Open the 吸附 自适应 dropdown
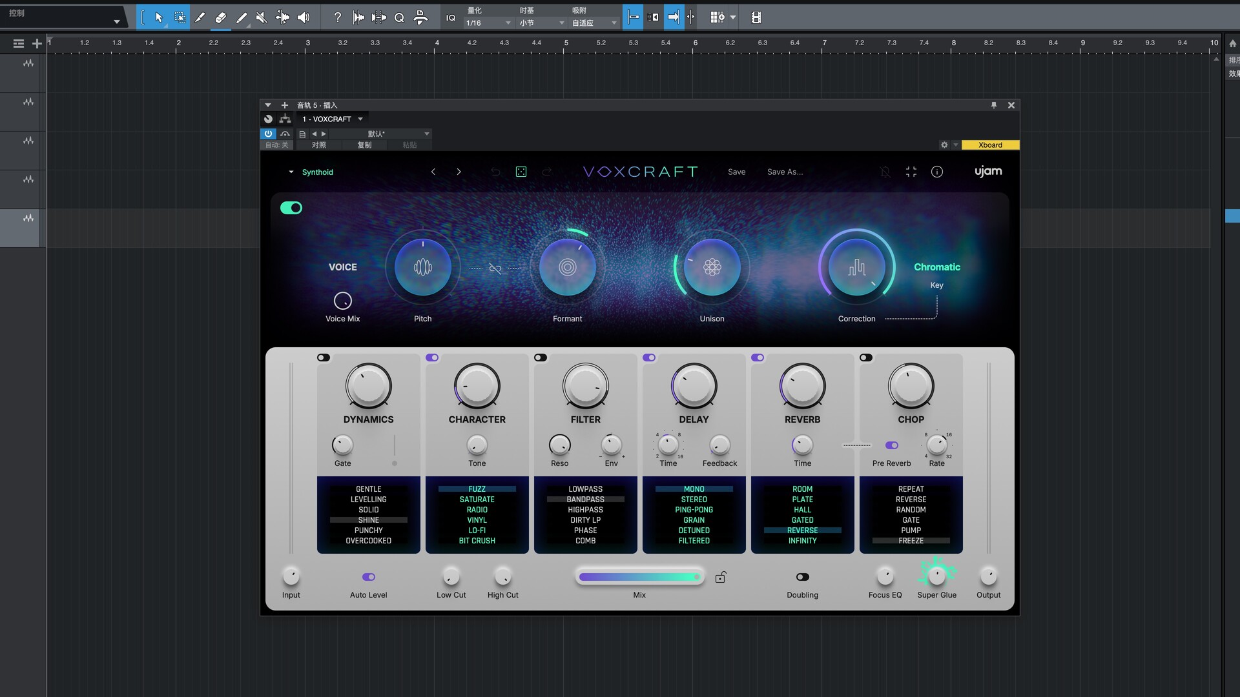Screen dimensions: 1240x697 coord(593,22)
